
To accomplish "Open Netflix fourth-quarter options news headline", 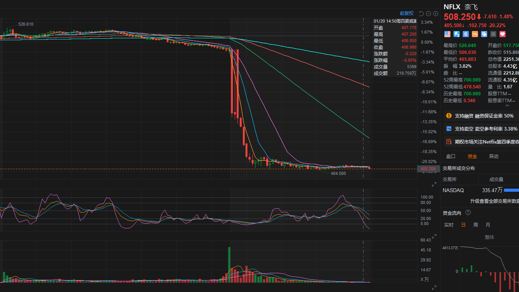I will point(481,142).
